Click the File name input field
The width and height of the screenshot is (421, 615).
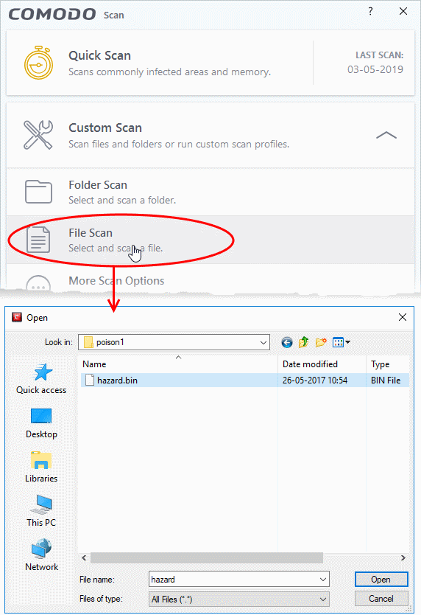point(239,580)
